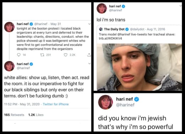Click the retweet icon showing 231
Screen dimensions: 185x134
click(x=42, y=55)
